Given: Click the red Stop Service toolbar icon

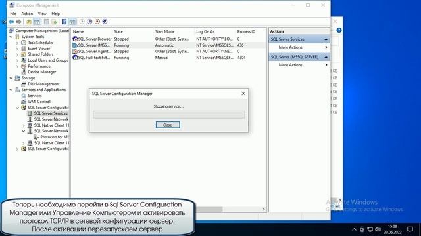Looking at the screenshot, I should coord(97,22).
